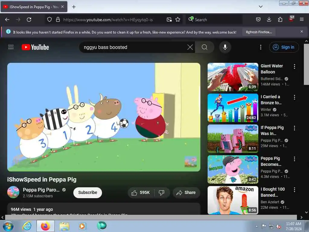Open options for Giant Water Balloon video

[x=295, y=66]
